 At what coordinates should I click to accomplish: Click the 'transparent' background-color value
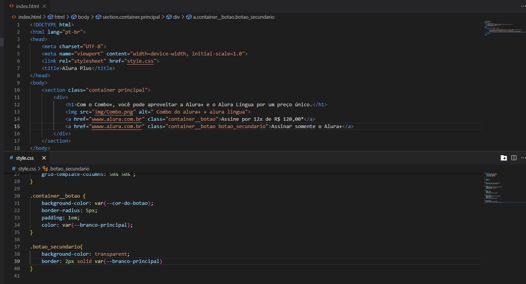tap(112, 254)
